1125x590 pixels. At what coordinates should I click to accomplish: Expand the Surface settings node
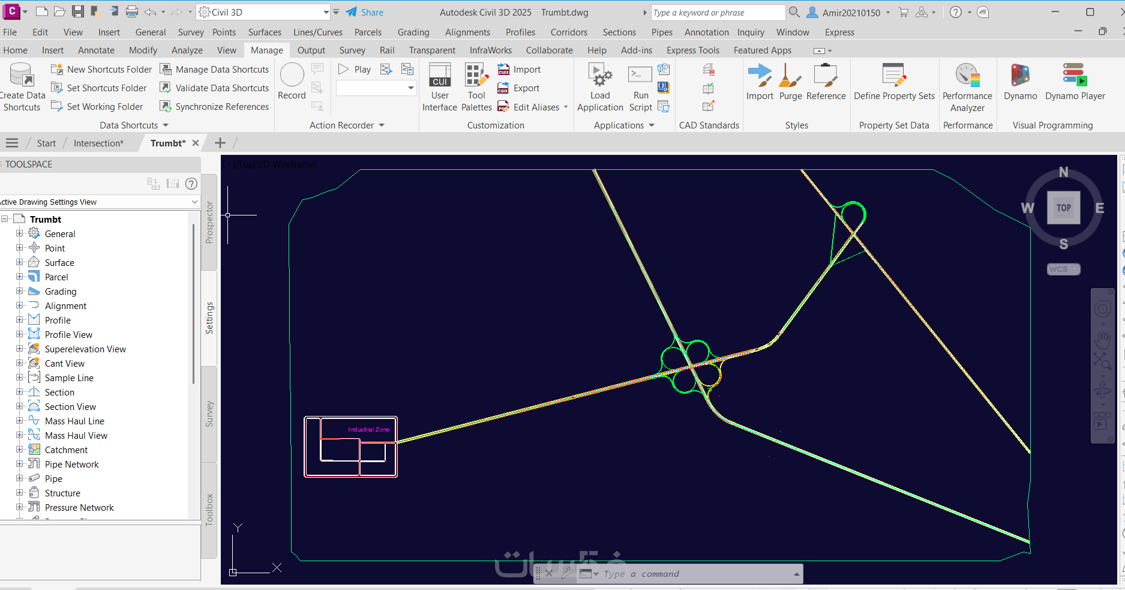coord(19,262)
